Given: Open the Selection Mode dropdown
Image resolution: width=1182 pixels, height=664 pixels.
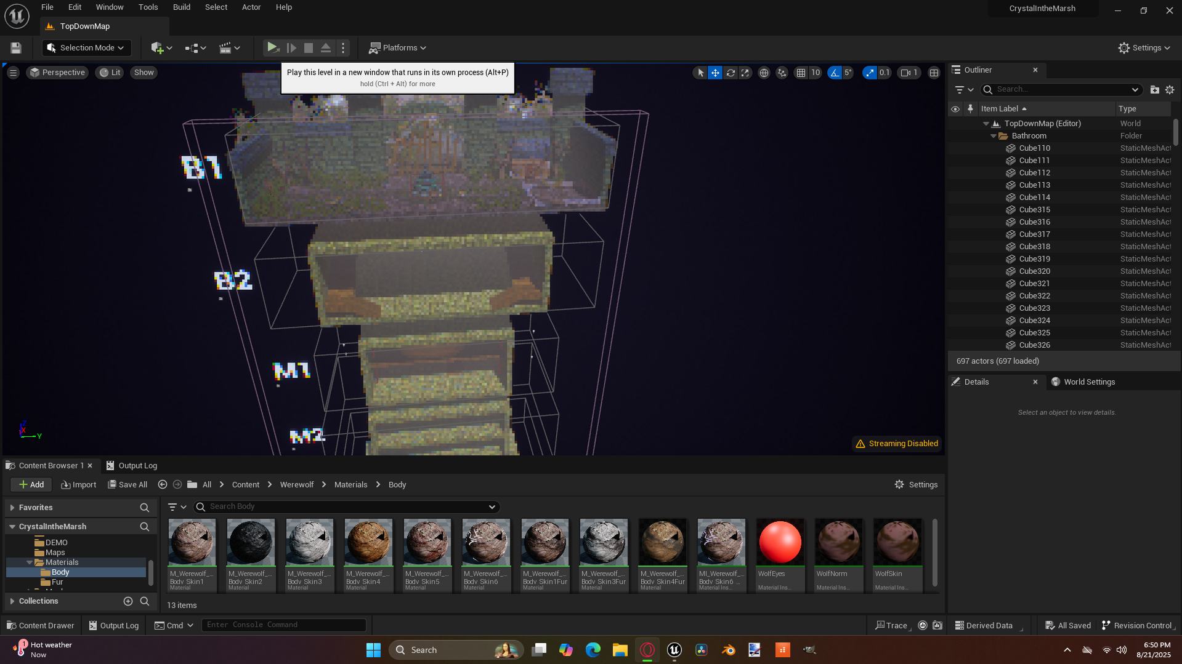Looking at the screenshot, I should [87, 48].
